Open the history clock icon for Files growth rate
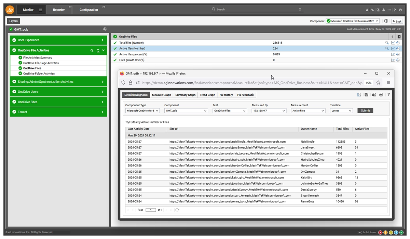The height and width of the screenshot is (239, 410). [x=398, y=60]
